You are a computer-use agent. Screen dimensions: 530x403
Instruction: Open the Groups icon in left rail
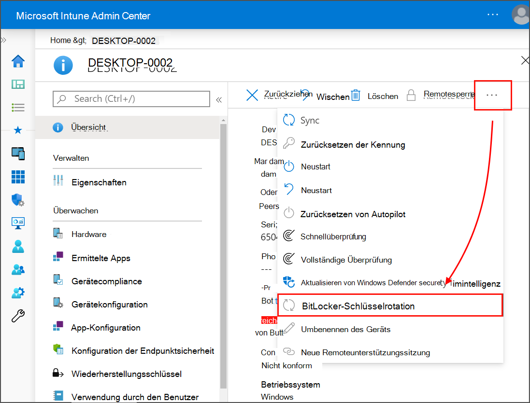pyautogui.click(x=18, y=269)
